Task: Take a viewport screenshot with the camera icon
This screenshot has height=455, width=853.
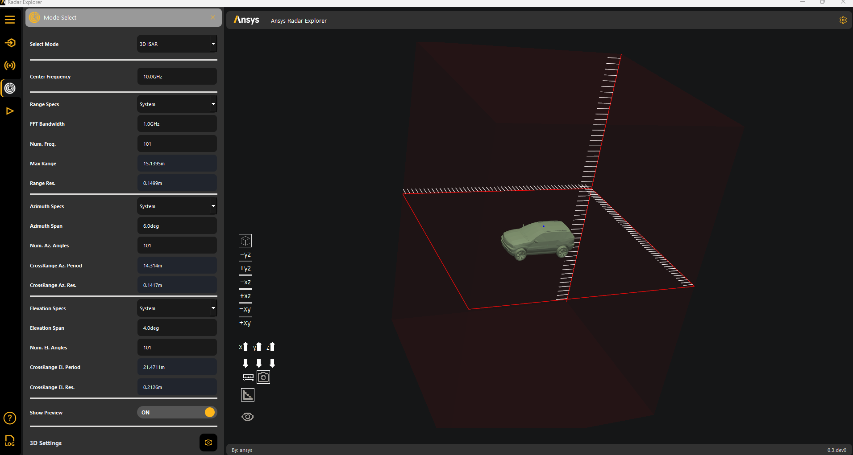Action: point(263,377)
